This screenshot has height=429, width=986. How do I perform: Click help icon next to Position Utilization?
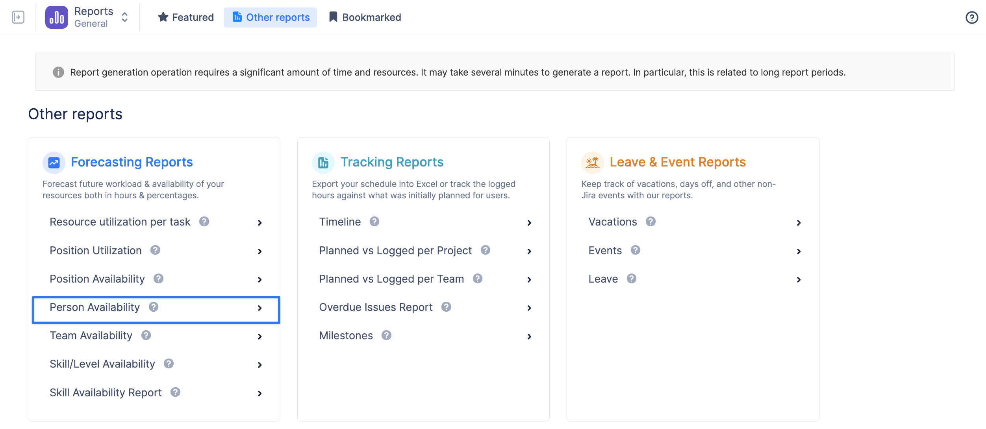click(x=155, y=250)
